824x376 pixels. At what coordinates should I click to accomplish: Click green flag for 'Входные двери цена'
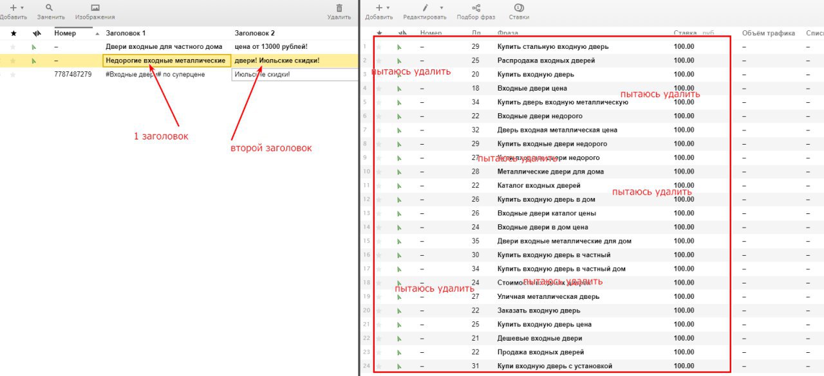pos(400,89)
